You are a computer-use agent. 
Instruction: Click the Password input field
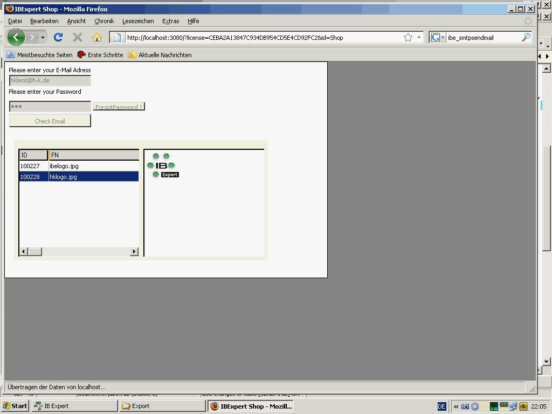(50, 107)
